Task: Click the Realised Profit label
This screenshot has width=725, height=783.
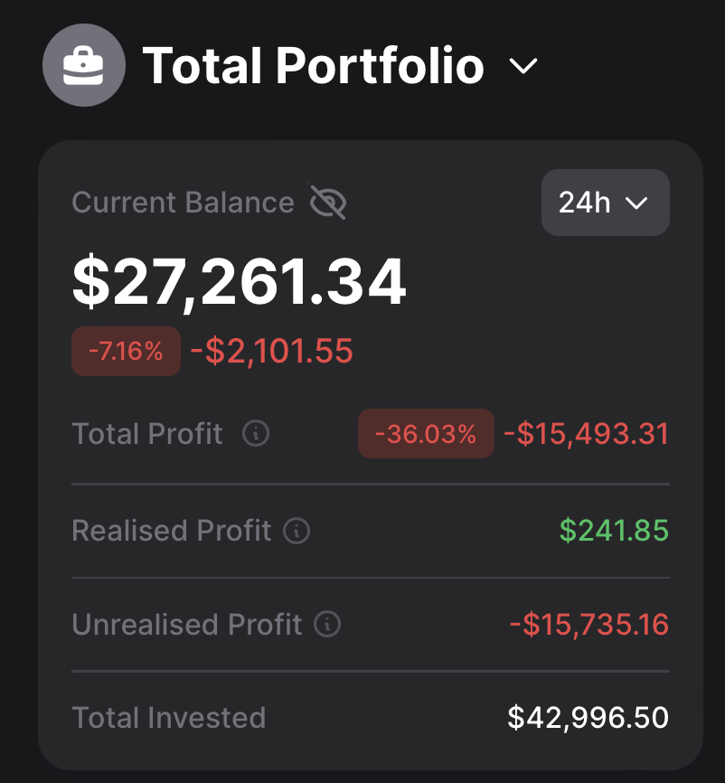Action: click(x=172, y=531)
